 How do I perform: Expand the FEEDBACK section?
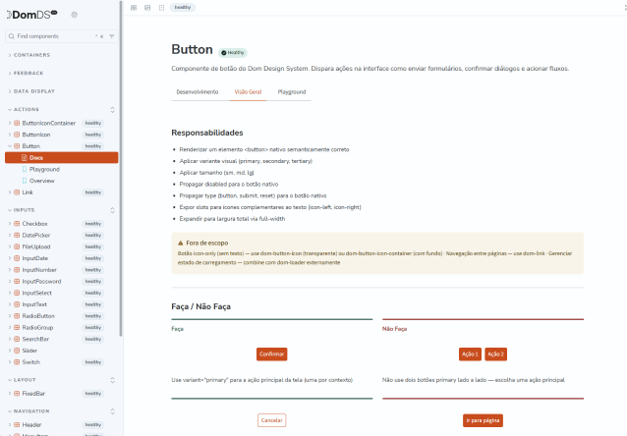pyautogui.click(x=26, y=73)
